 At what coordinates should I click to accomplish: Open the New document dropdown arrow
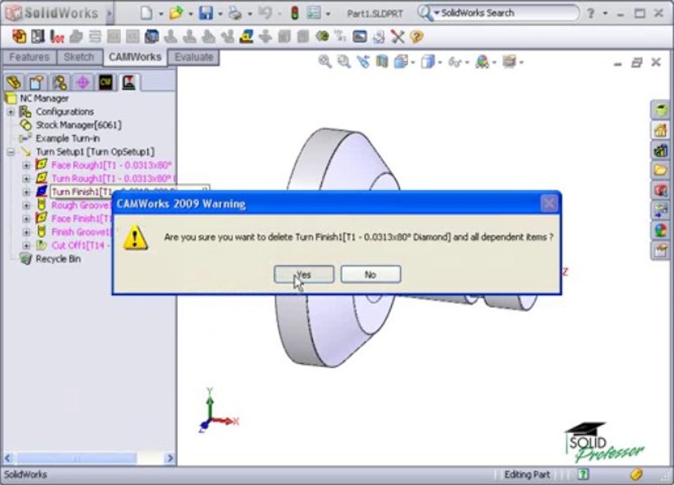pos(161,14)
